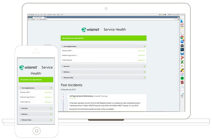Click the laptop's All systems are operational banner
Viewport: 212px width, 140px height.
point(103,38)
